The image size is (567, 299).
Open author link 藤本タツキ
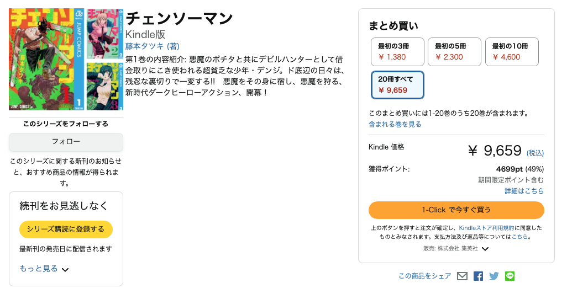pyautogui.click(x=145, y=46)
